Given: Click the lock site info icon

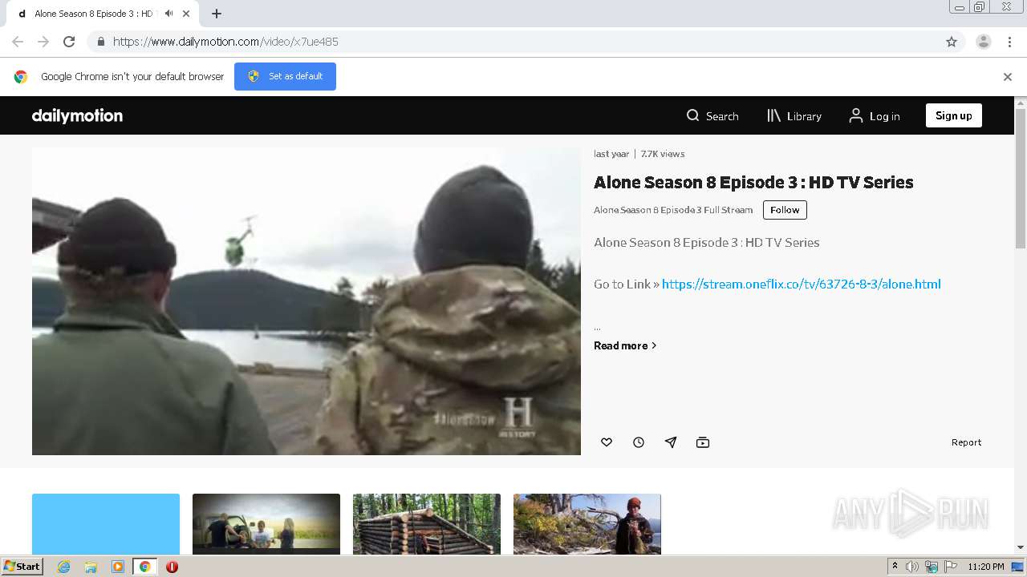Looking at the screenshot, I should [100, 42].
